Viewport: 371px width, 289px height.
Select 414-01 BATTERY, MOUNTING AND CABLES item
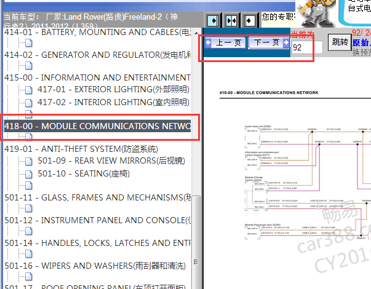[x=97, y=32]
